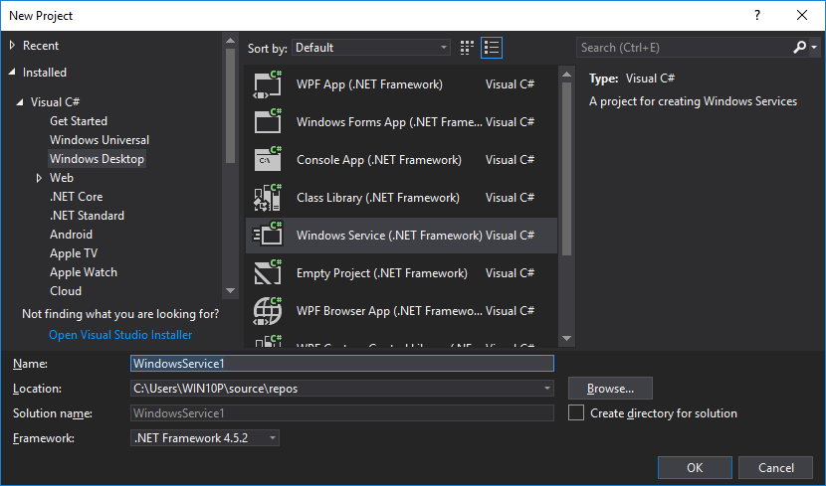This screenshot has height=486, width=826.
Task: Collapse the Visual C# node
Action: point(20,102)
